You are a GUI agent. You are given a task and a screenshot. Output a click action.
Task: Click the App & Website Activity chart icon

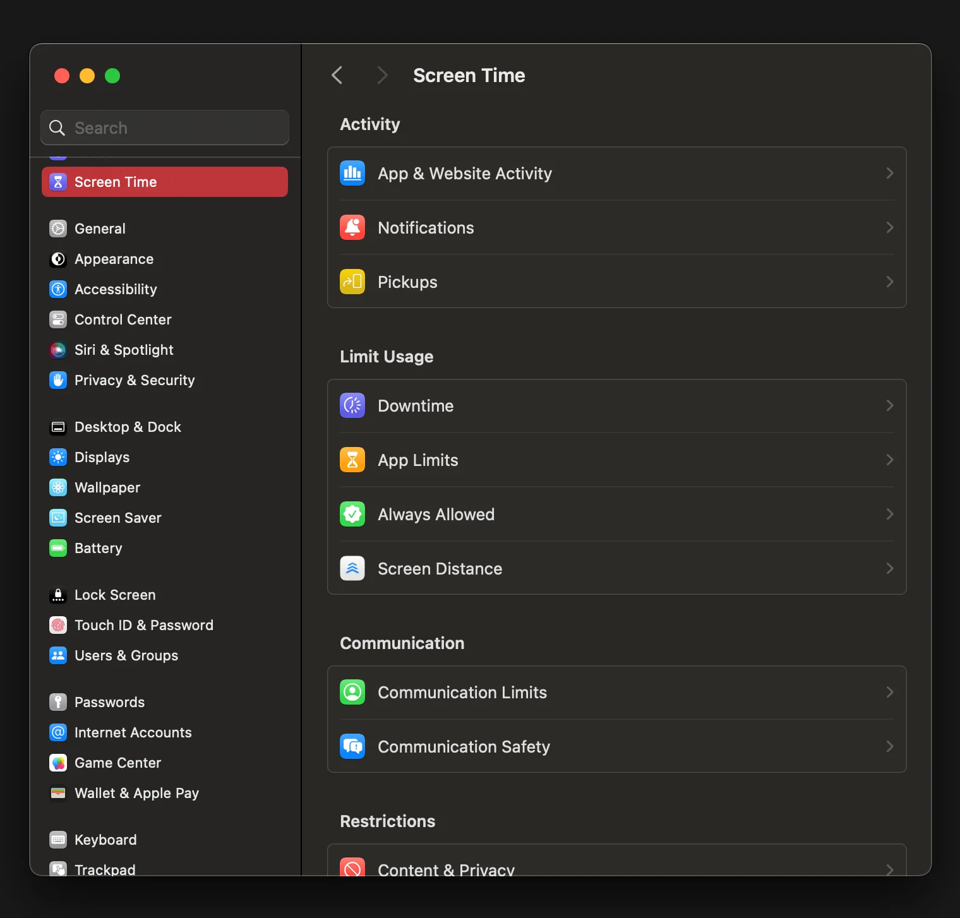pos(352,173)
